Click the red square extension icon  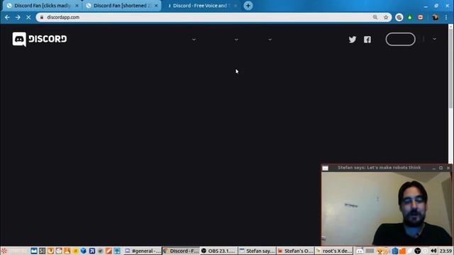tap(421, 17)
